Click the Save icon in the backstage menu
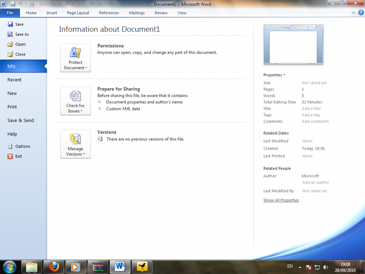The image size is (365, 274). [x=10, y=24]
